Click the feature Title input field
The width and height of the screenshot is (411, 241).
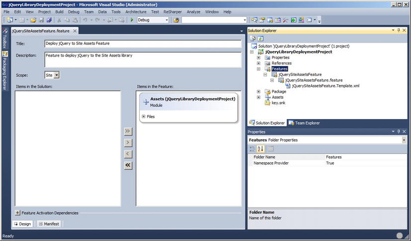[x=143, y=44]
